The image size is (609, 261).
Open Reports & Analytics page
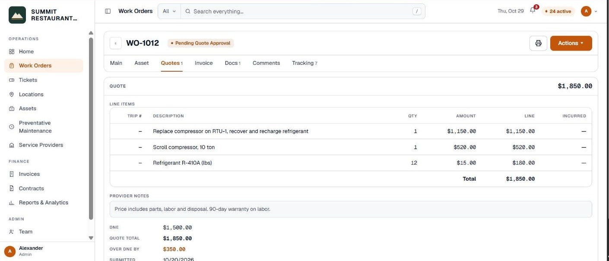point(44,203)
